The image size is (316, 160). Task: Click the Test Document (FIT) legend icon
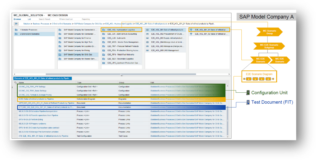[x=248, y=102]
